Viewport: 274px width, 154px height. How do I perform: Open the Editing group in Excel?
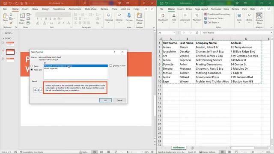249,18
